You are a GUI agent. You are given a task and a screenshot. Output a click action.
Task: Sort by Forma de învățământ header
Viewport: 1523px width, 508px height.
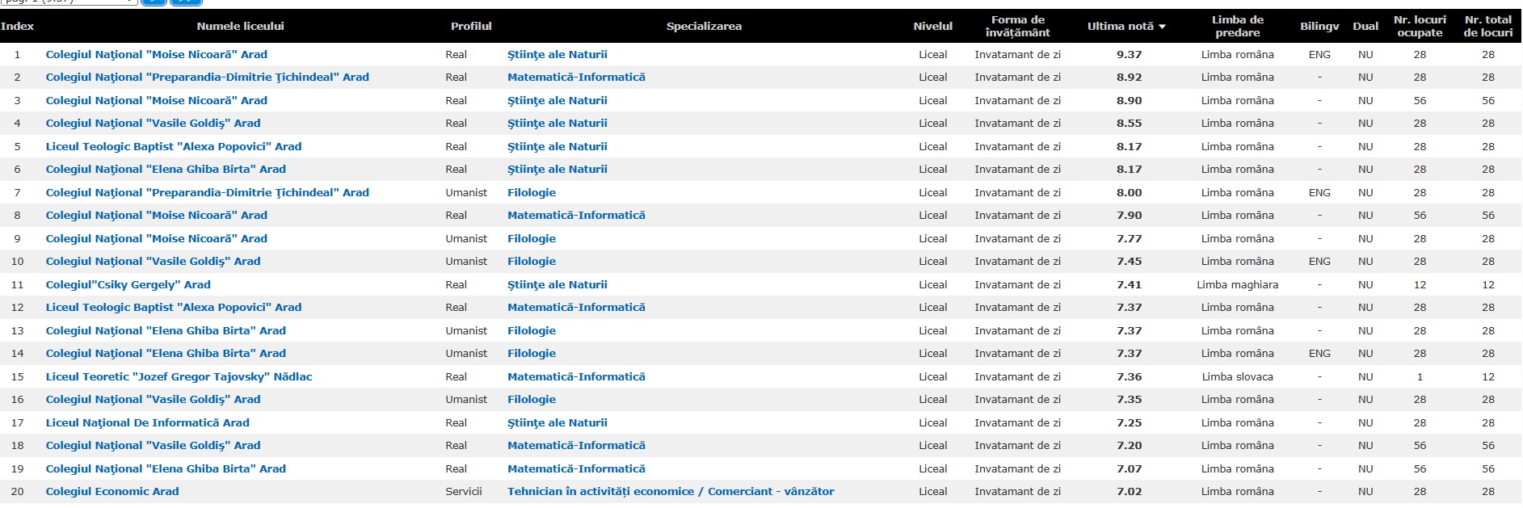[1018, 26]
